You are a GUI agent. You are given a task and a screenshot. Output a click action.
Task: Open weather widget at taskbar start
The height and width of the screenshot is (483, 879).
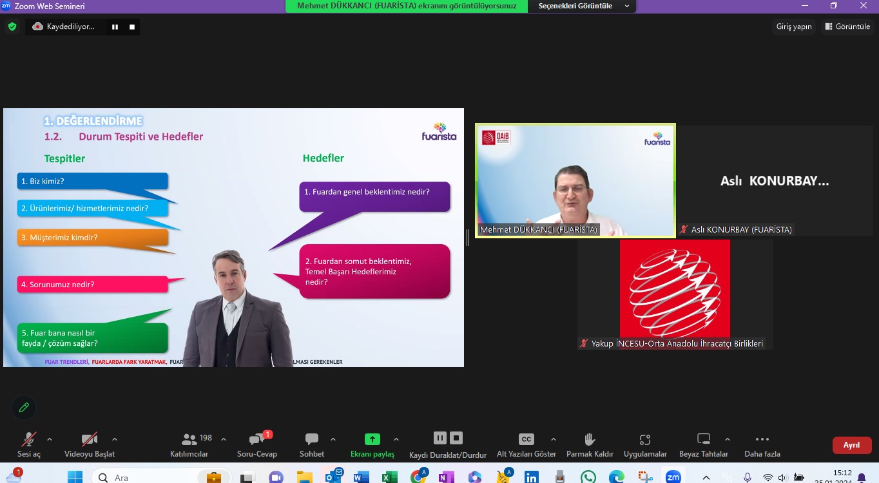point(15,475)
